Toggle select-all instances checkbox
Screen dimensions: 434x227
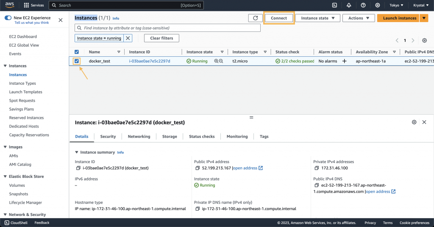[77, 52]
